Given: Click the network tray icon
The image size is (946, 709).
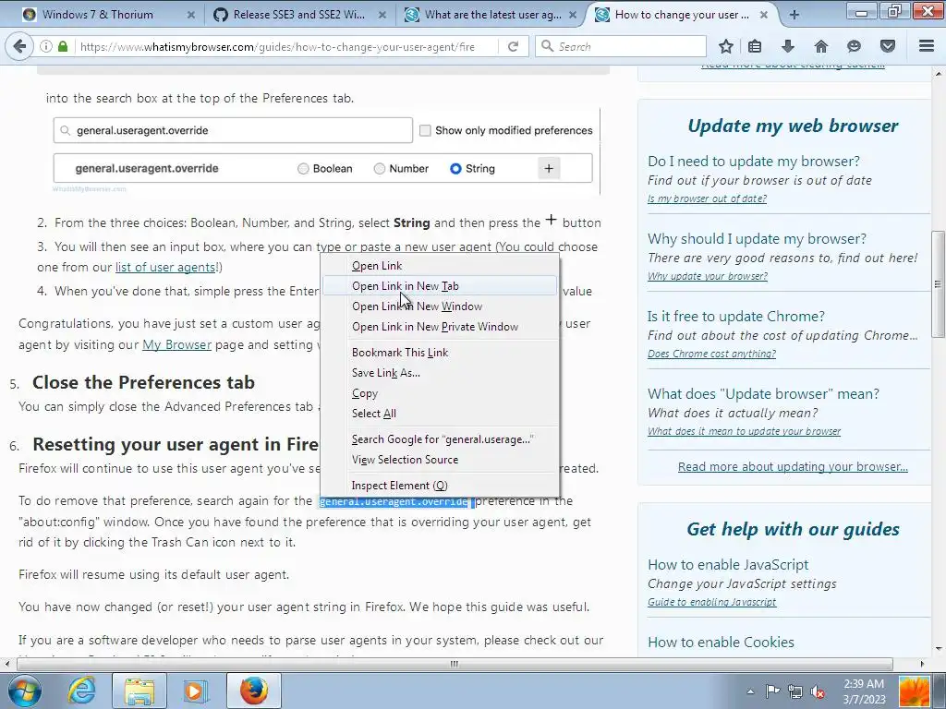Looking at the screenshot, I should pyautogui.click(x=795, y=691).
